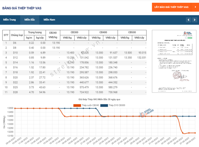Screen dimensions: 199x147
Task: Select the D12 row type cell
Action: (15, 58)
